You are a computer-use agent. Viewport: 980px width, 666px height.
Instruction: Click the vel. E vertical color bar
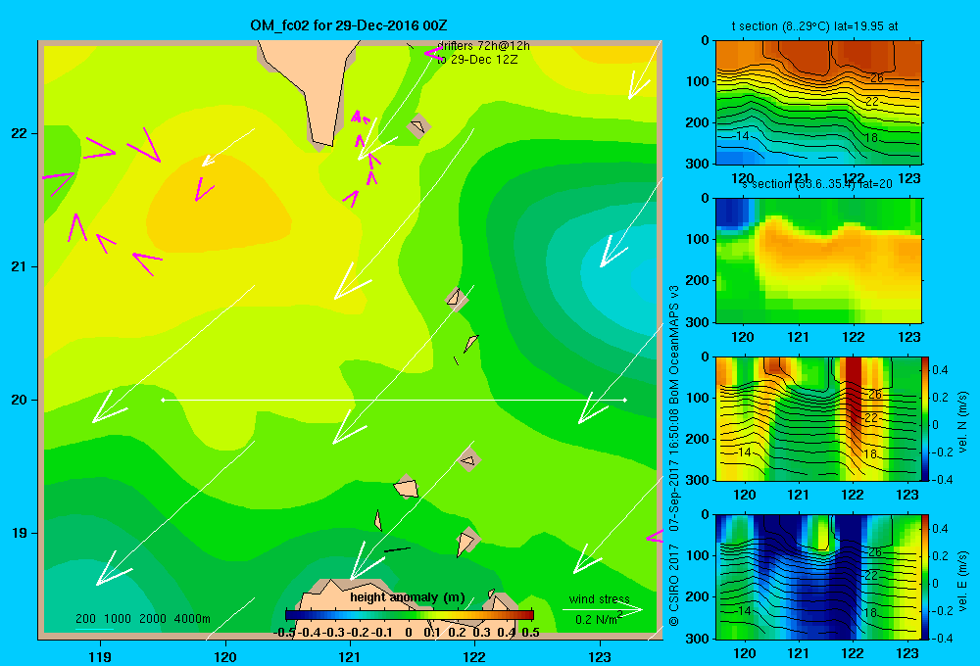coord(926,577)
